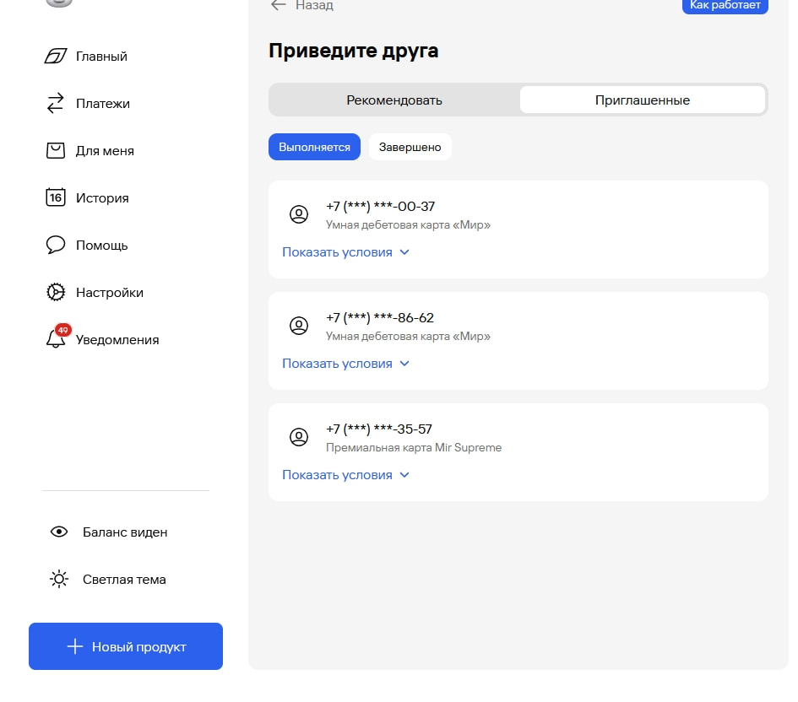Click the Приведите друга heading
The height and width of the screenshot is (702, 798).
pyautogui.click(x=354, y=51)
